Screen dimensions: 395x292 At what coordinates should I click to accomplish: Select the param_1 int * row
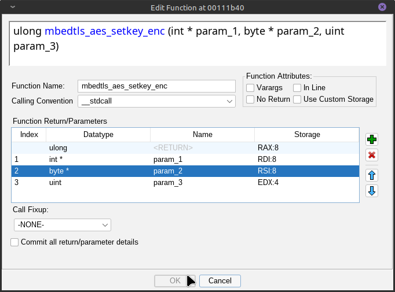(185, 160)
